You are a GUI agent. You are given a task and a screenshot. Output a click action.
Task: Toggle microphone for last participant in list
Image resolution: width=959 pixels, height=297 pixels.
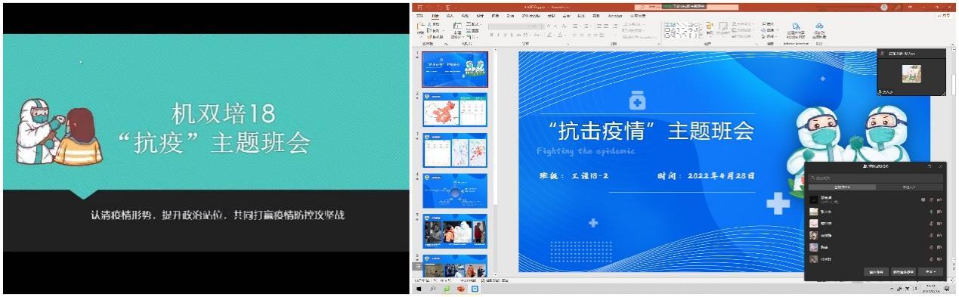[932, 258]
